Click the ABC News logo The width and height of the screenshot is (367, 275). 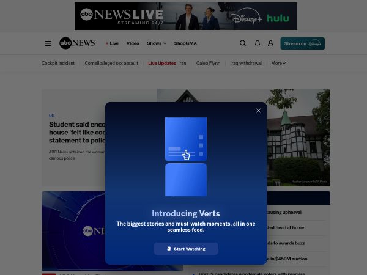(x=77, y=43)
